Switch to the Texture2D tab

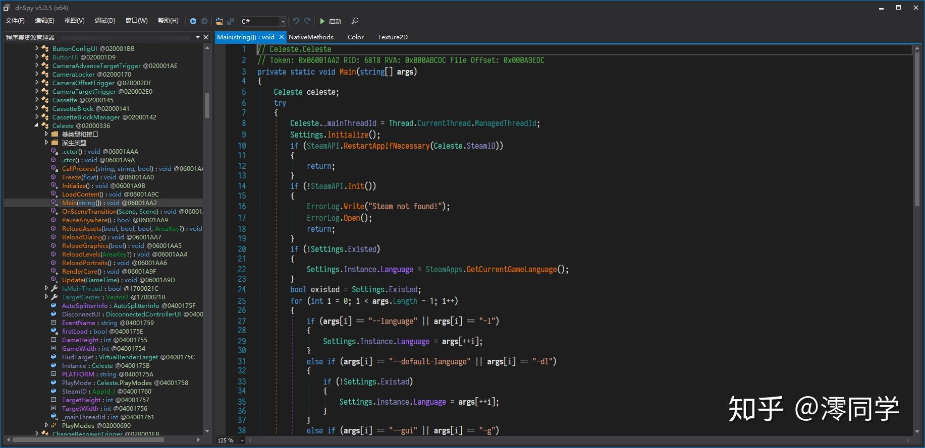click(393, 37)
